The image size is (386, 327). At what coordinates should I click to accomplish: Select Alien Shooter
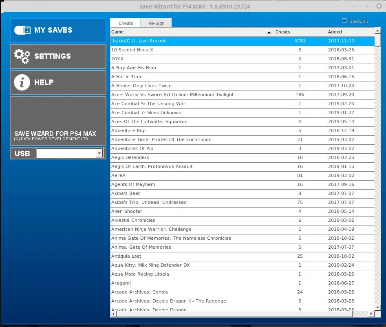243,211
